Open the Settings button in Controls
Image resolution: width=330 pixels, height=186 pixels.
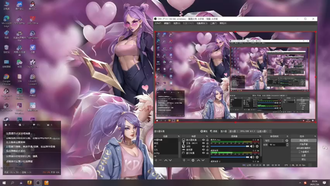pos(304,156)
